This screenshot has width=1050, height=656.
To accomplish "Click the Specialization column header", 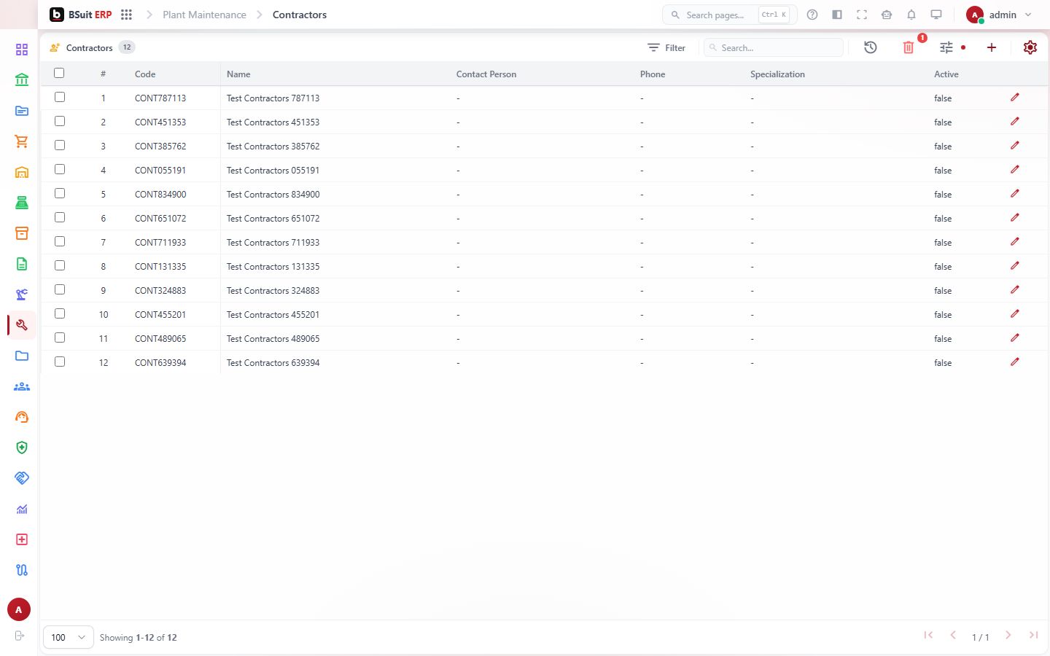I will tap(777, 74).
